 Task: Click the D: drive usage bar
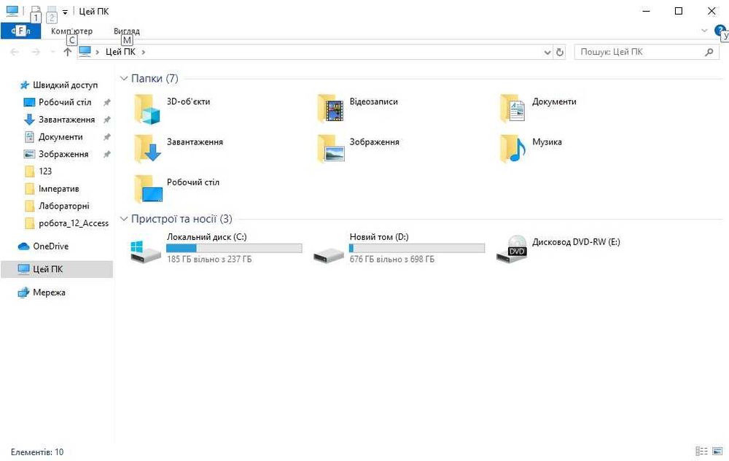pyautogui.click(x=416, y=249)
